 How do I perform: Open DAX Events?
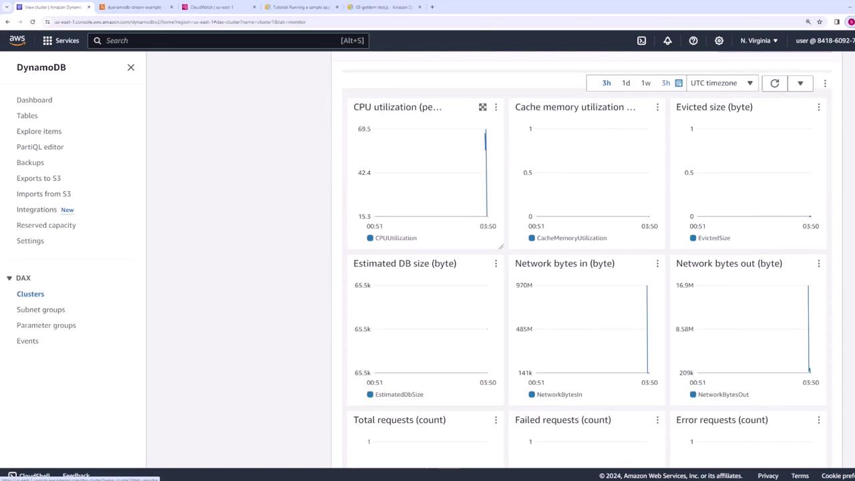27,341
